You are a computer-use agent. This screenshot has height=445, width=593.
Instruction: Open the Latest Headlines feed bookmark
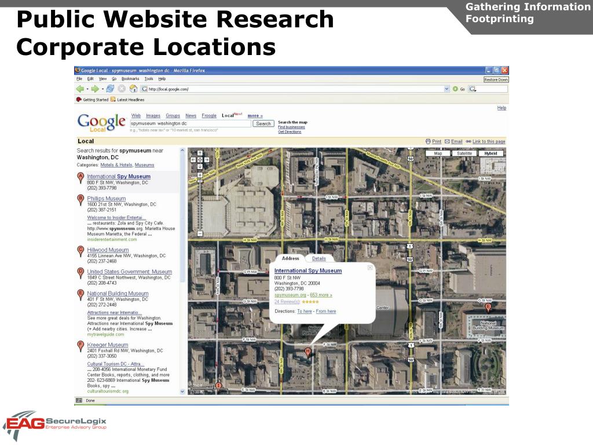[127, 100]
